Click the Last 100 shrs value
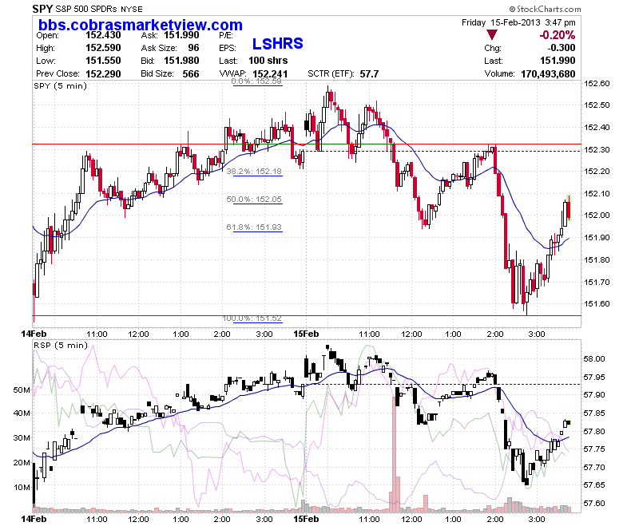Image resolution: width=623 pixels, height=526 pixels. tap(268, 61)
